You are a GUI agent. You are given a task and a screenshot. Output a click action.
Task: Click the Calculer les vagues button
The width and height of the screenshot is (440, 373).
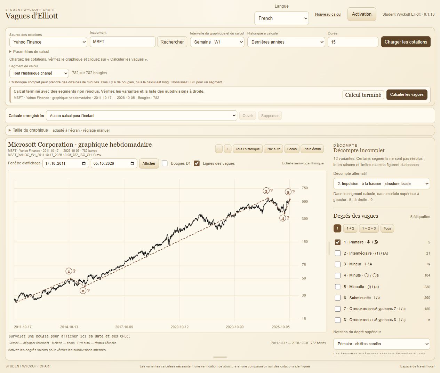click(x=407, y=94)
